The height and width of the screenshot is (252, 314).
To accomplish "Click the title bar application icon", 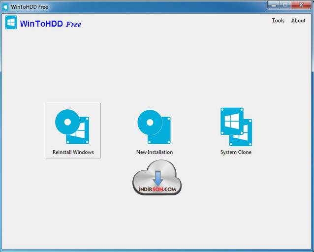I will pyautogui.click(x=5, y=7).
